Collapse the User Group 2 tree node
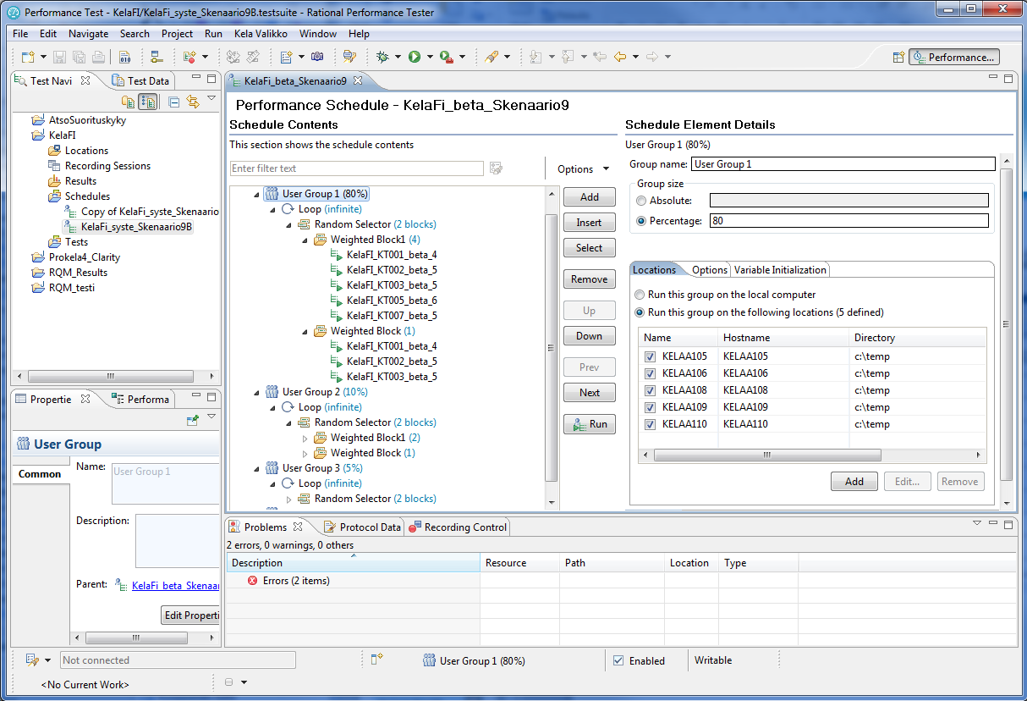Image resolution: width=1027 pixels, height=701 pixels. (x=257, y=393)
